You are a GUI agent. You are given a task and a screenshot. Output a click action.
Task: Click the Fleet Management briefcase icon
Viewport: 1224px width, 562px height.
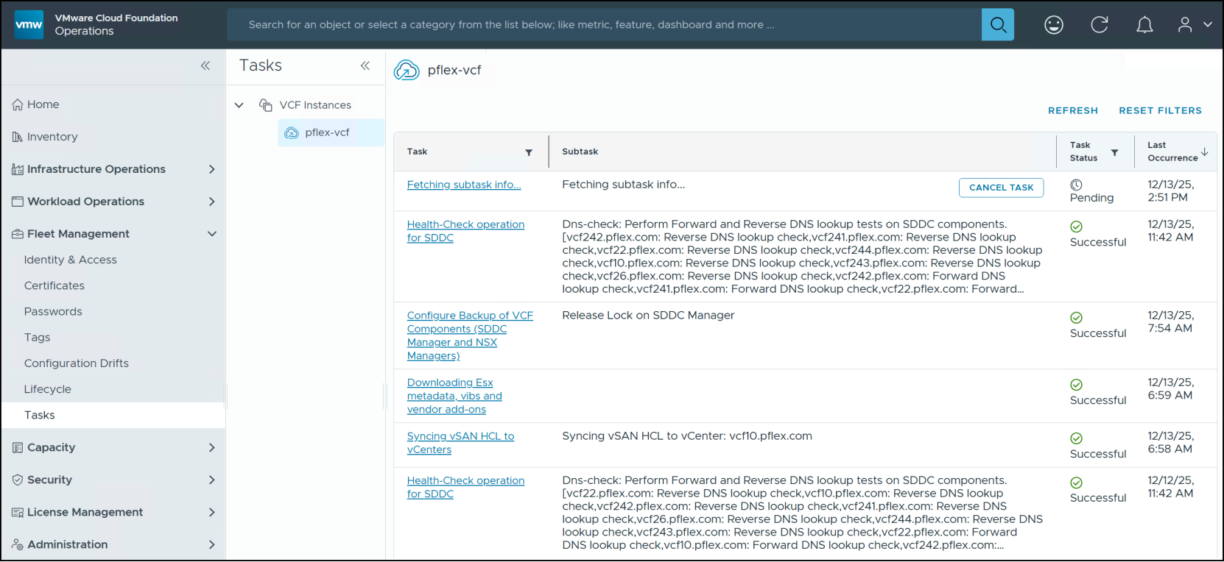pyautogui.click(x=18, y=234)
